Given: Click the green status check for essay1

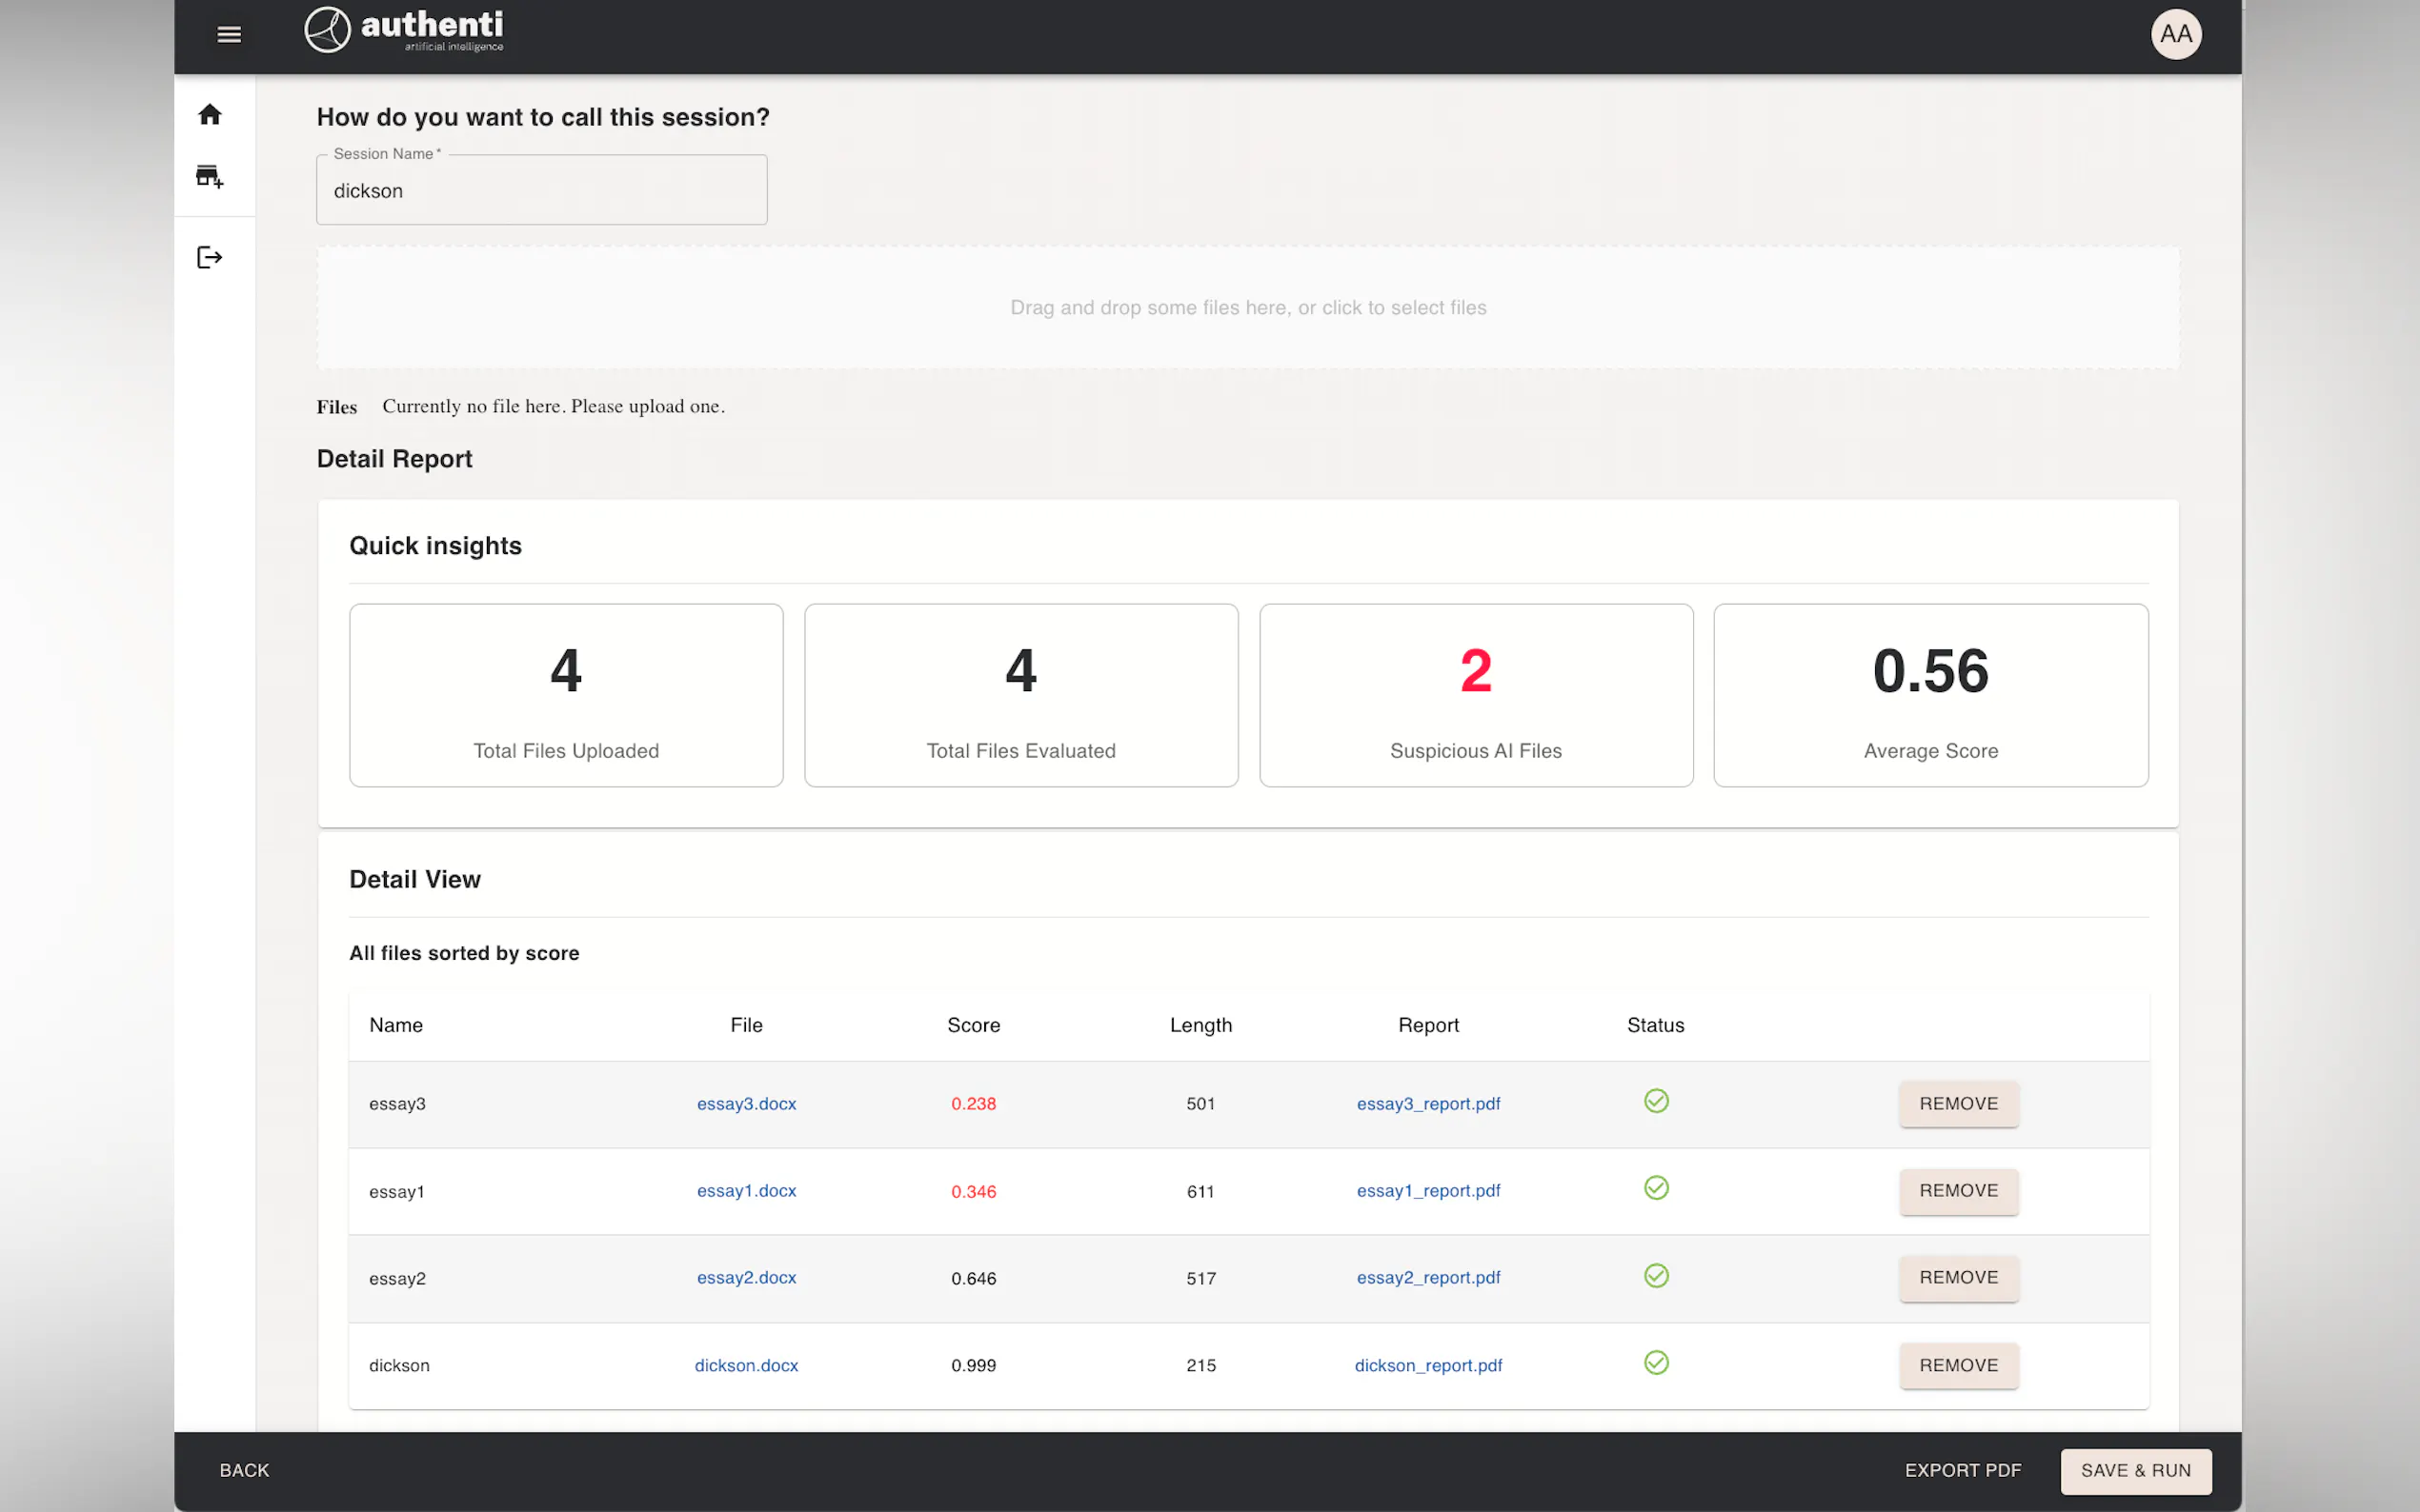Looking at the screenshot, I should click(1656, 1188).
